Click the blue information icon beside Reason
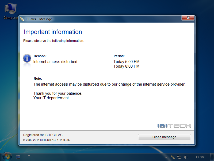 [27, 58]
